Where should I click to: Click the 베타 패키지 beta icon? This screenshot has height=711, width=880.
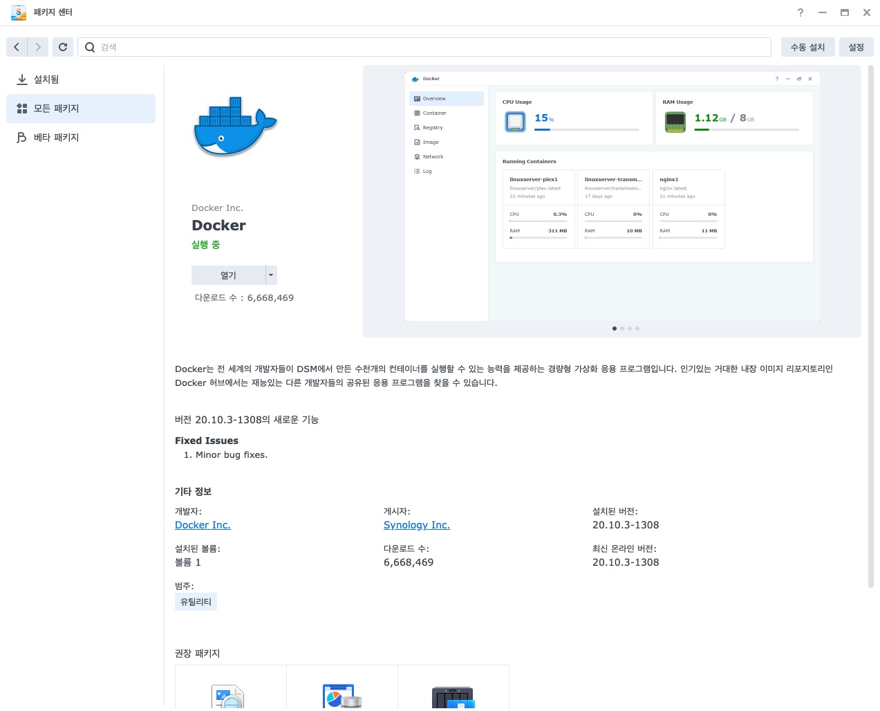[22, 138]
